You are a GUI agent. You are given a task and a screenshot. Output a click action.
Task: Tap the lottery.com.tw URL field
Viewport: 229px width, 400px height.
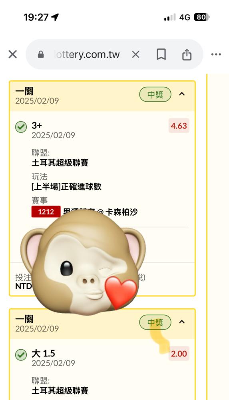[88, 54]
